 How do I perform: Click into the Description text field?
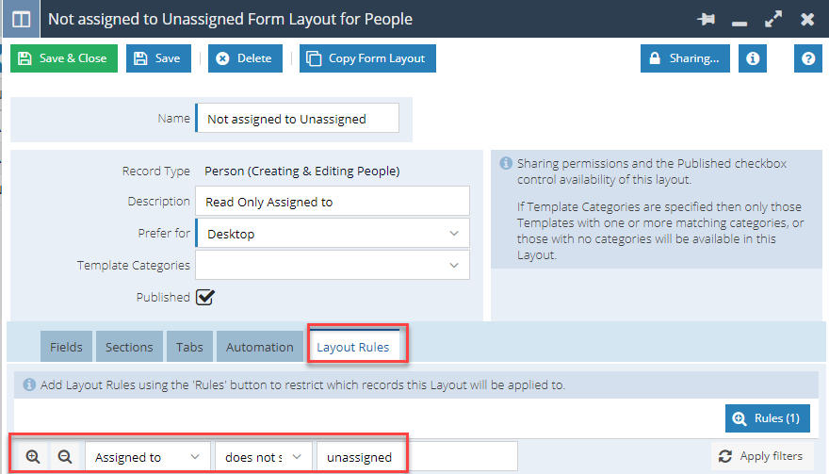coord(333,201)
